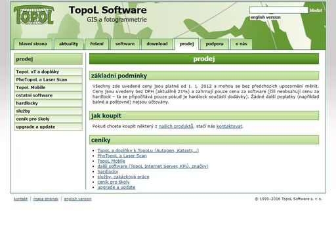Select PhoTopoL a Laser Scan sidebar item

pyautogui.click(x=48, y=79)
